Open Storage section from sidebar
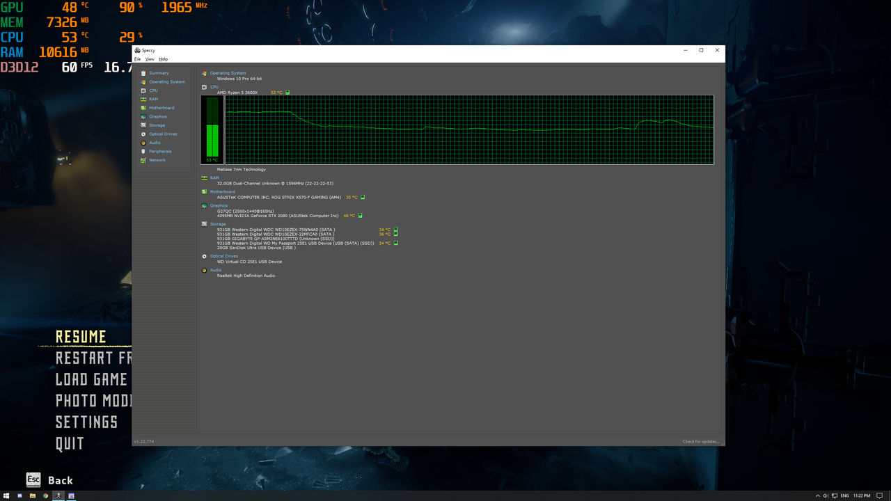 157,125
